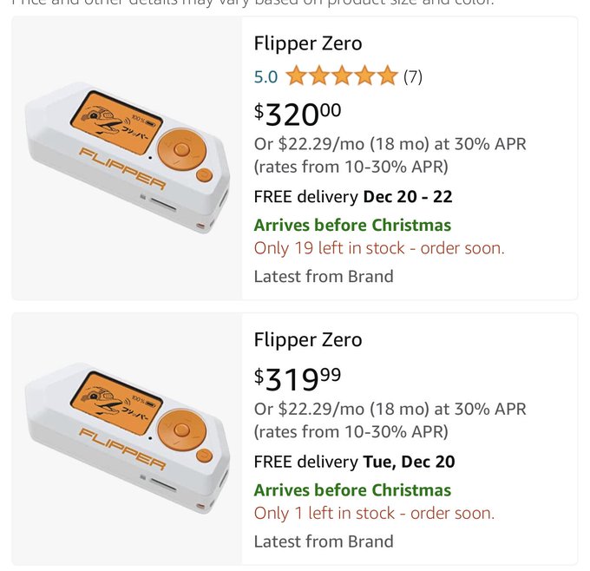Viewport: 590px width, 571px height.
Task: Click Latest from Brand on the second listing
Action: [x=323, y=541]
